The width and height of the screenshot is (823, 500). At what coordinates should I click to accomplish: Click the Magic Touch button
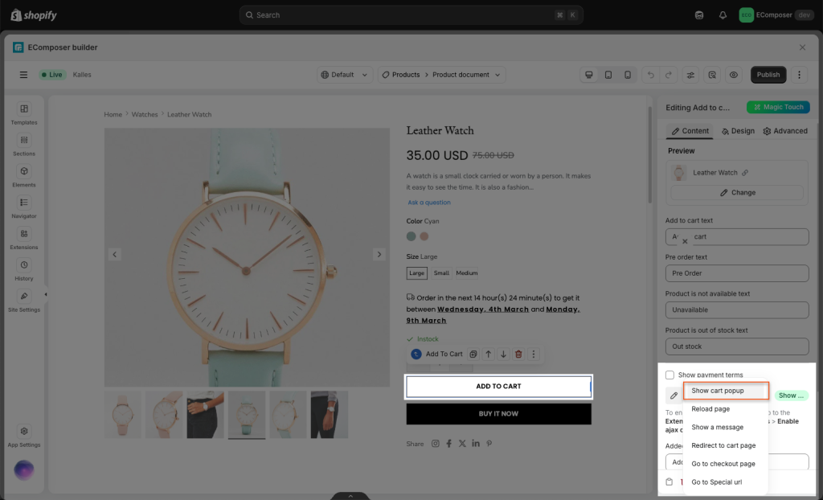tap(777, 107)
